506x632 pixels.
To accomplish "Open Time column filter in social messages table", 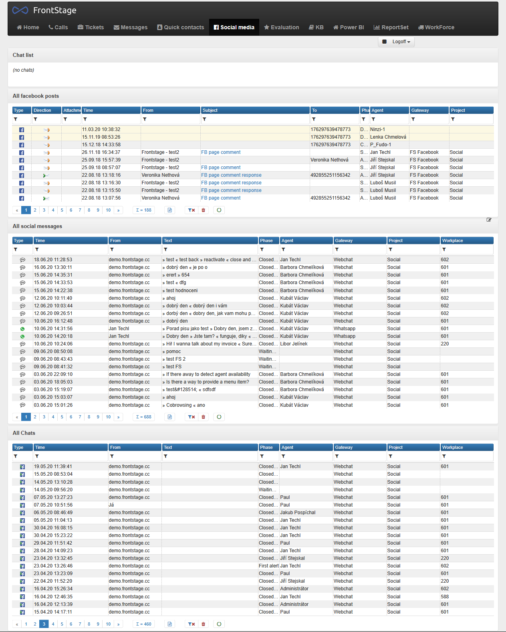I will pyautogui.click(x=37, y=249).
